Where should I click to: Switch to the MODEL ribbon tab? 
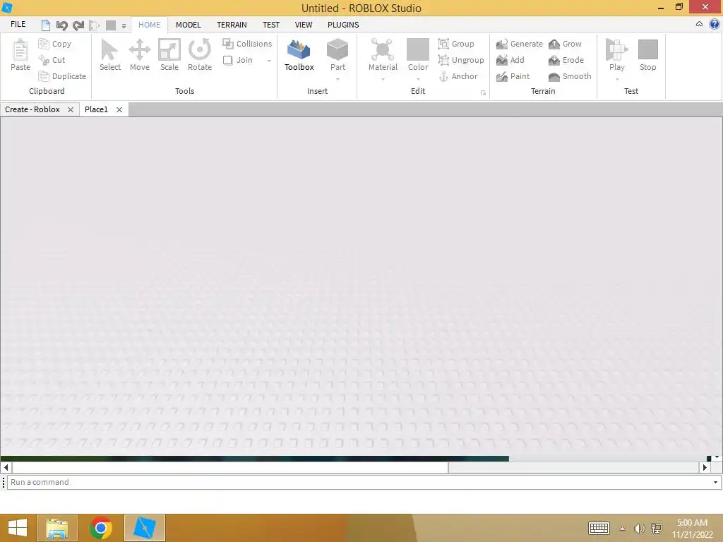(x=188, y=25)
